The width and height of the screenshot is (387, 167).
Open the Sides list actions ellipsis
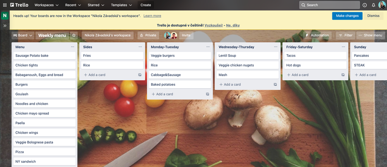tap(140, 47)
